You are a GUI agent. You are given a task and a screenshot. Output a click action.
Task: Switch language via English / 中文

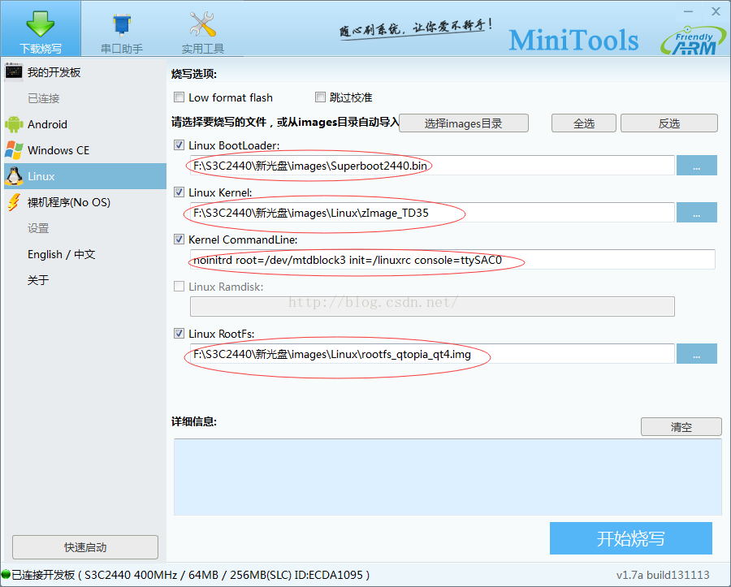pos(61,254)
